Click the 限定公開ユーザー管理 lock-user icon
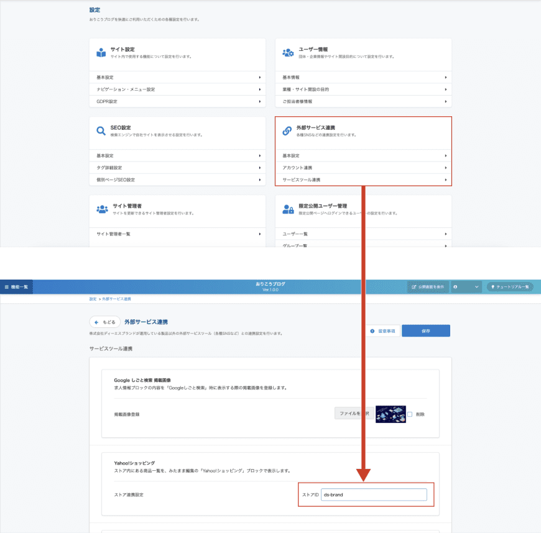 point(288,209)
